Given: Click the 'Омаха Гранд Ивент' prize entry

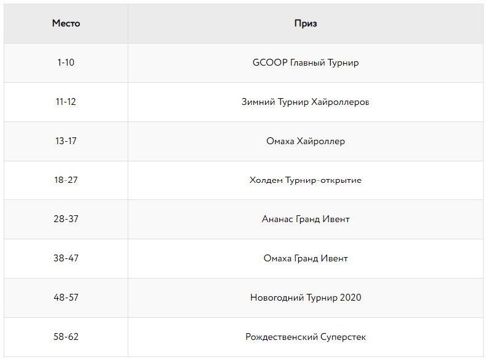Looking at the screenshot, I should (305, 258).
